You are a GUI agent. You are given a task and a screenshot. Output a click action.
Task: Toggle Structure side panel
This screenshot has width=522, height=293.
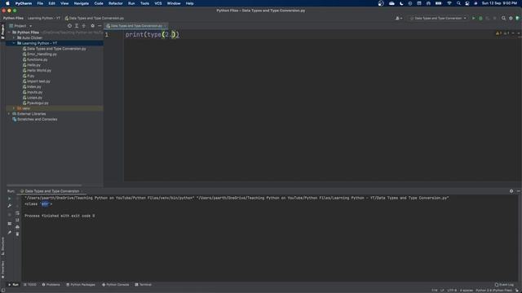(x=3, y=247)
